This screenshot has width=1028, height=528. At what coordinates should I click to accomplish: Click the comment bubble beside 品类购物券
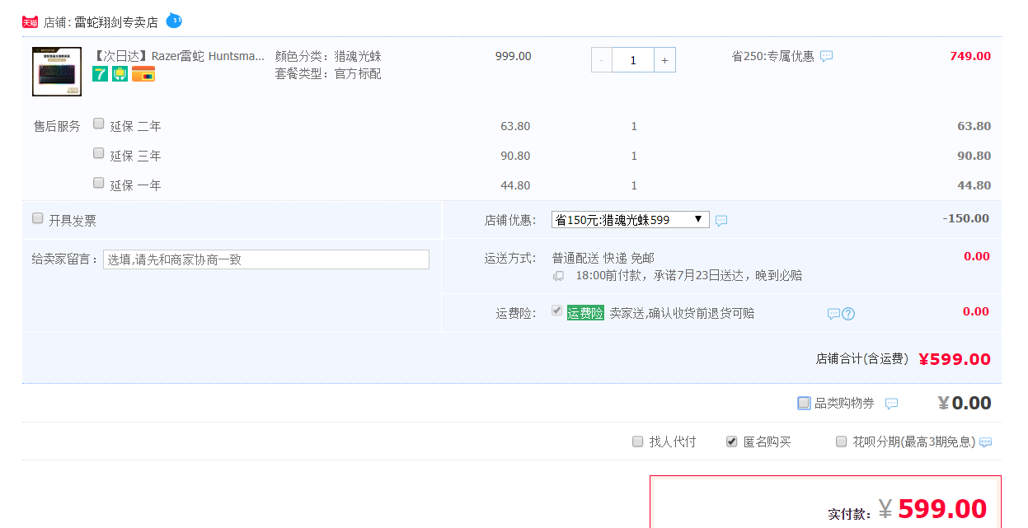(891, 404)
